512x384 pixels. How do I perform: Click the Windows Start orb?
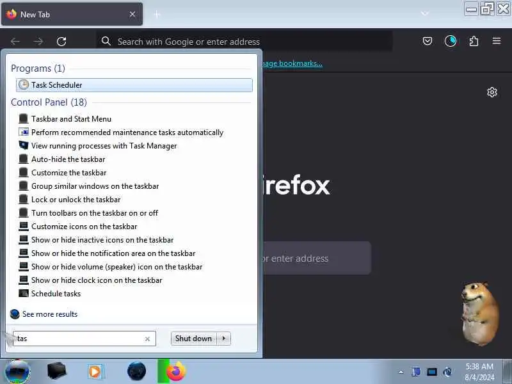19,372
